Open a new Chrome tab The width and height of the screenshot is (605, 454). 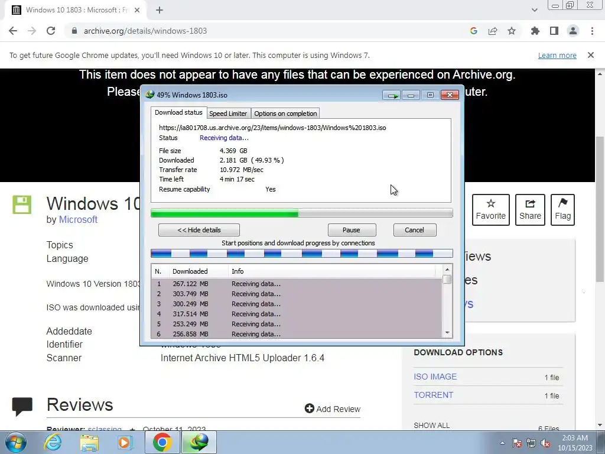(x=160, y=10)
